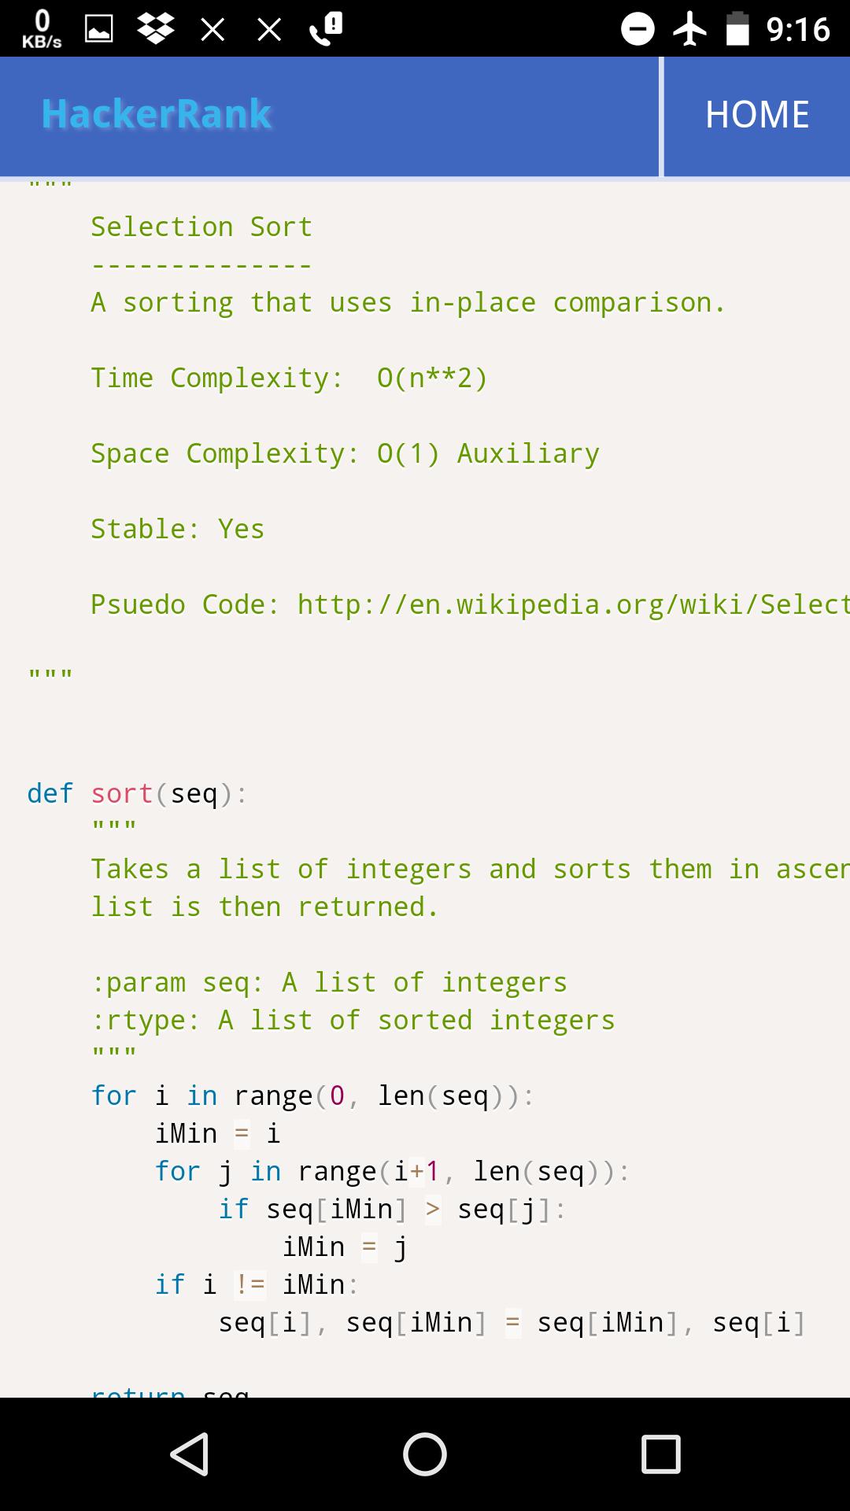Screen dimensions: 850x1511
Task: Tap the HOME button in header
Action: click(x=756, y=115)
